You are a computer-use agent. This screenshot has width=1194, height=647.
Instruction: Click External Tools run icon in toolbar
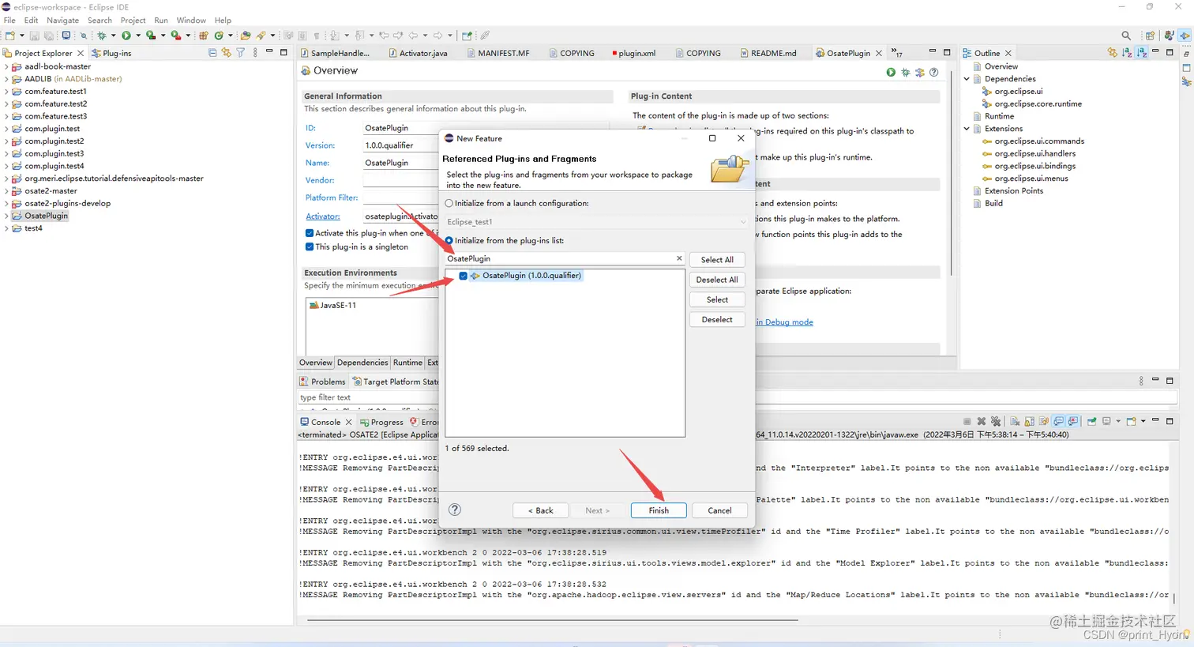pyautogui.click(x=175, y=35)
